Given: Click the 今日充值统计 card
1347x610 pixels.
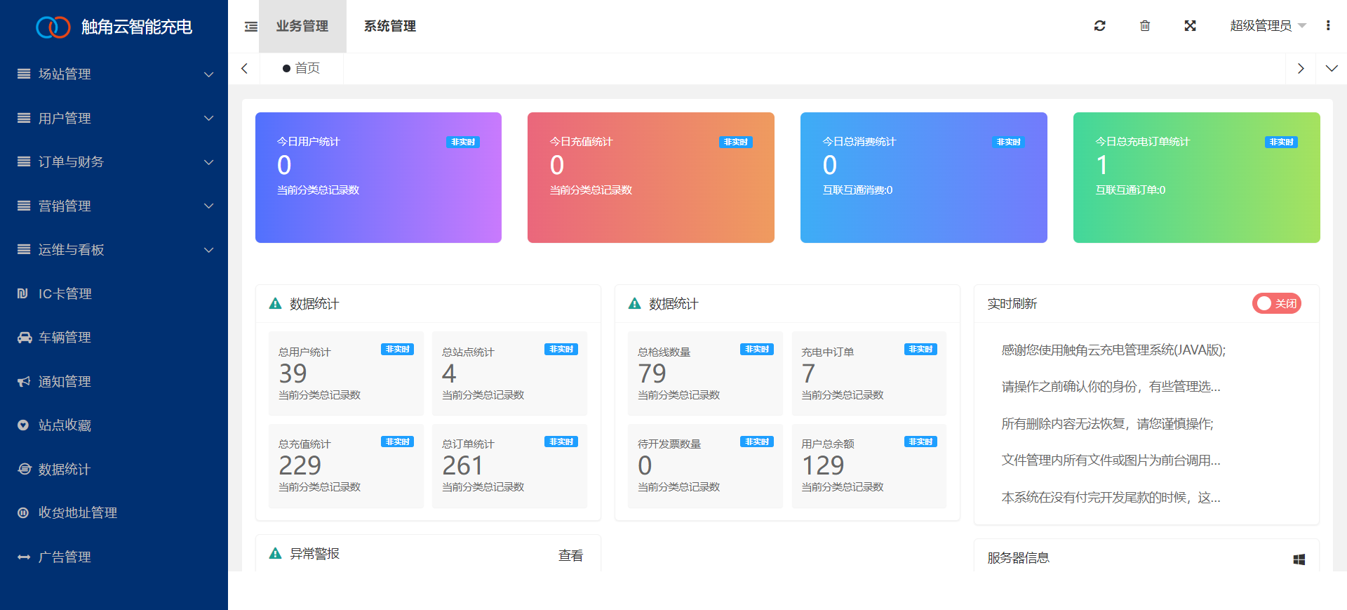Looking at the screenshot, I should 650,178.
